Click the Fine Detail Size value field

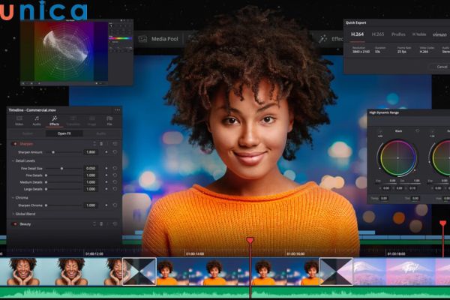(x=91, y=169)
